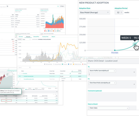The height and width of the screenshot is (116, 139).
Task: Click the red highlighted cell in bottom table
Action: pos(6,101)
